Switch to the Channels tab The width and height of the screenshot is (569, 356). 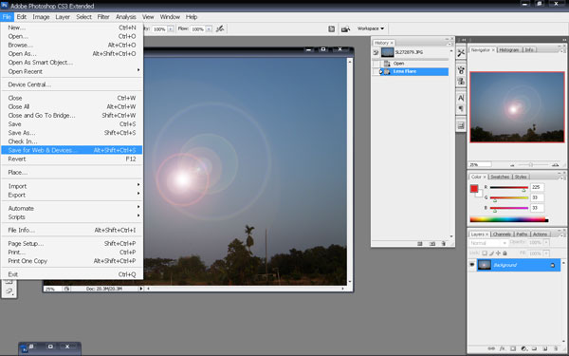point(502,234)
